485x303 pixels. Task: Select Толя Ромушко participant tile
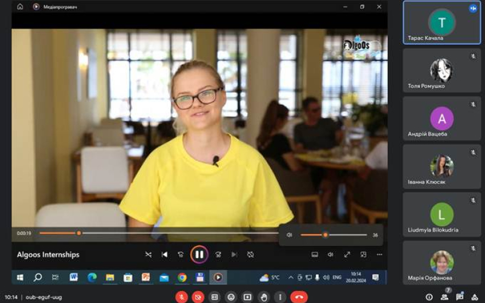(442, 70)
